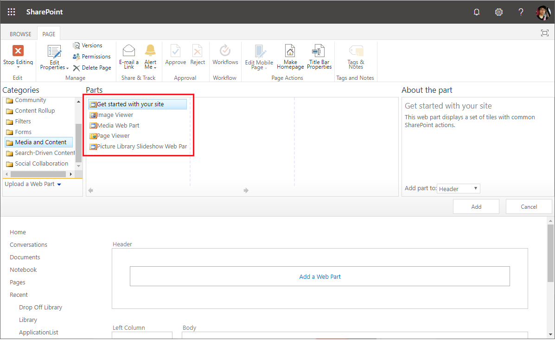This screenshot has height=340, width=555.
Task: Click the Edit Mobile Page icon
Action: (x=260, y=51)
